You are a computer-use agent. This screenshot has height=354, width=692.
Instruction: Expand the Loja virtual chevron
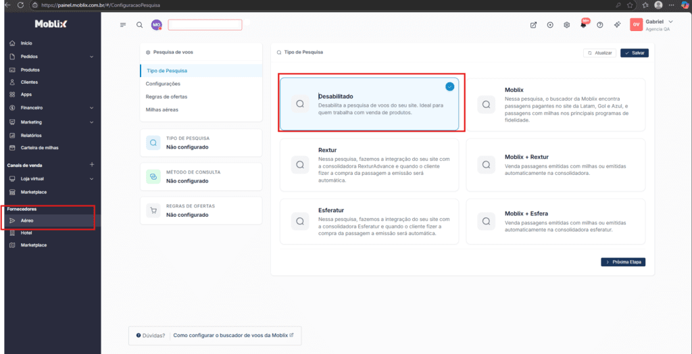92,179
